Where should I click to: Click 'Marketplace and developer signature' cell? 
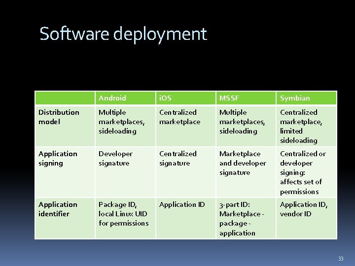tap(246, 172)
